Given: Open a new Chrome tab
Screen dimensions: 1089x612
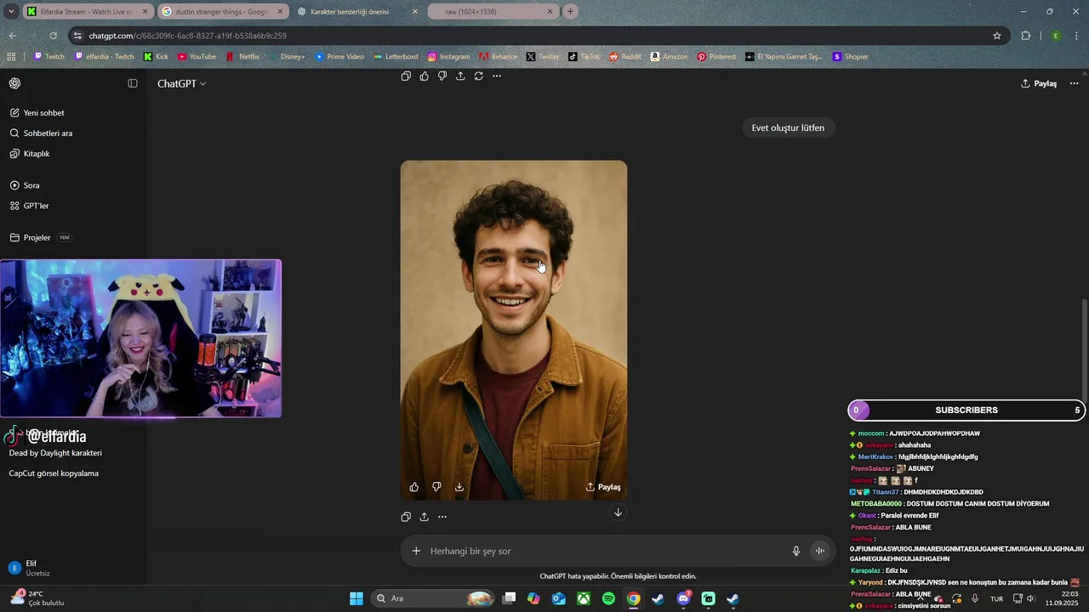Looking at the screenshot, I should pos(570,12).
